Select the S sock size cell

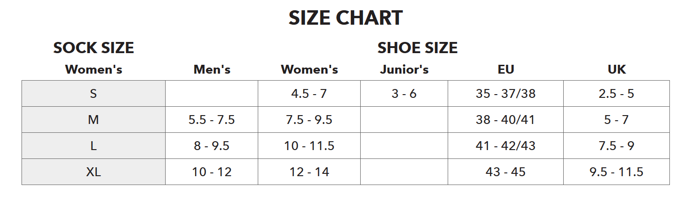click(94, 94)
